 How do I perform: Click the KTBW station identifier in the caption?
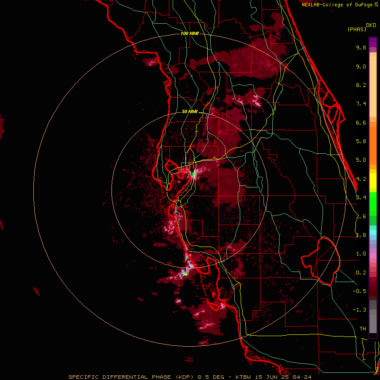click(243, 377)
